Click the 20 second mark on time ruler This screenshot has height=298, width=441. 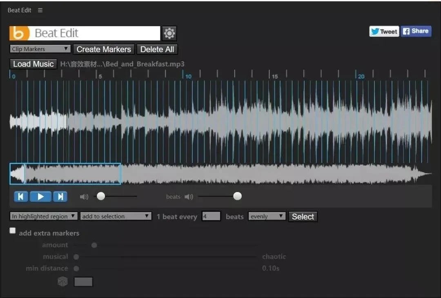pyautogui.click(x=360, y=76)
